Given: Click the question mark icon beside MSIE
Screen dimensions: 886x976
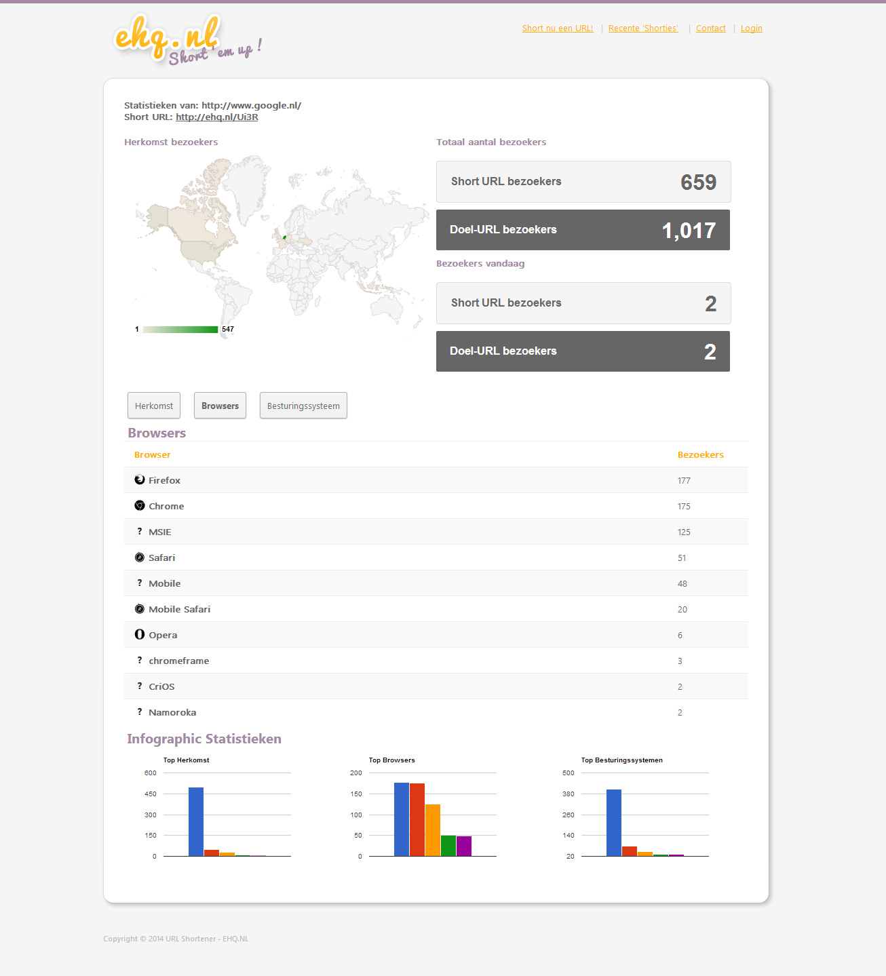Looking at the screenshot, I should coord(140,531).
